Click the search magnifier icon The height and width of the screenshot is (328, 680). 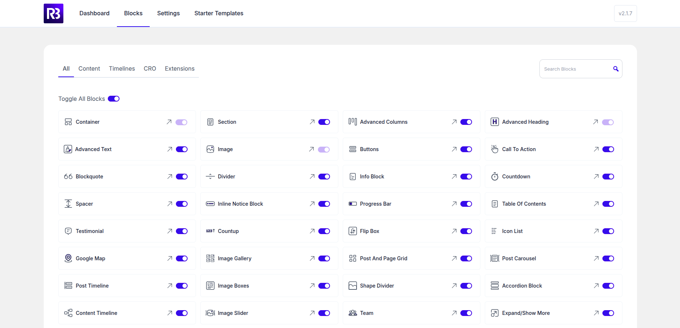pyautogui.click(x=616, y=69)
